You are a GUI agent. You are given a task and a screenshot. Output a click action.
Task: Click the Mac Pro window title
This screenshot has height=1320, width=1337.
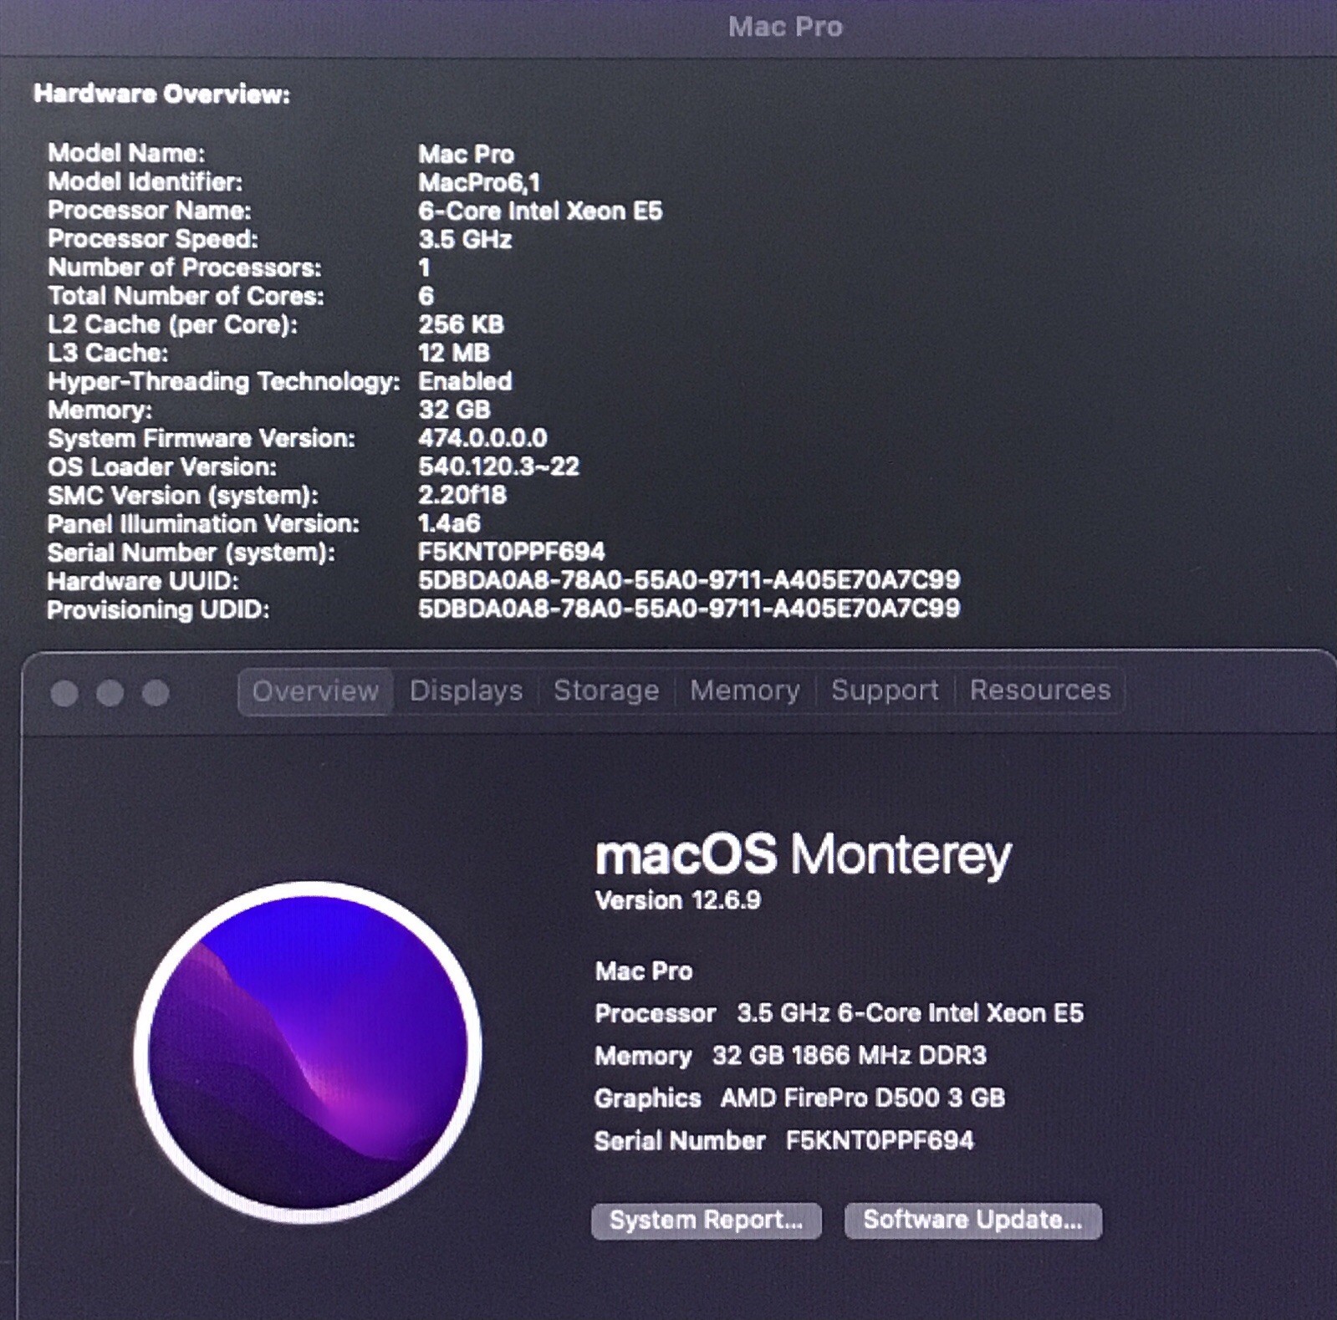785,27
